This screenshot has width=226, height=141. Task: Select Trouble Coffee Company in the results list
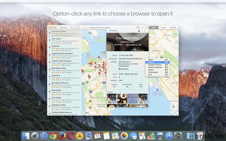[64, 63]
